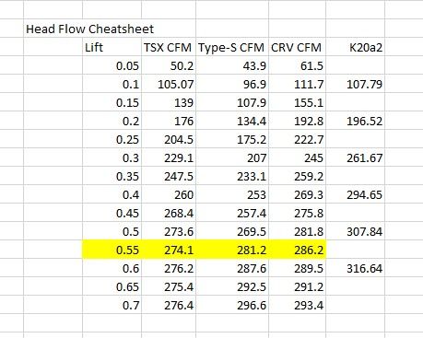
Task: Select the CRV value 293.4
Action: tap(297, 305)
